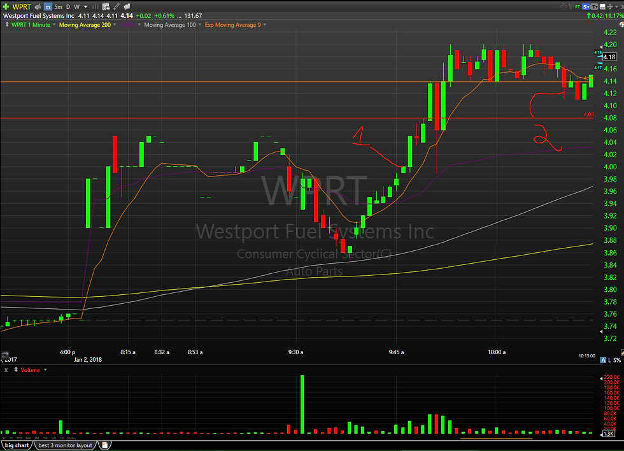
Task: Select the pencil drawing tool
Action: coord(116,7)
